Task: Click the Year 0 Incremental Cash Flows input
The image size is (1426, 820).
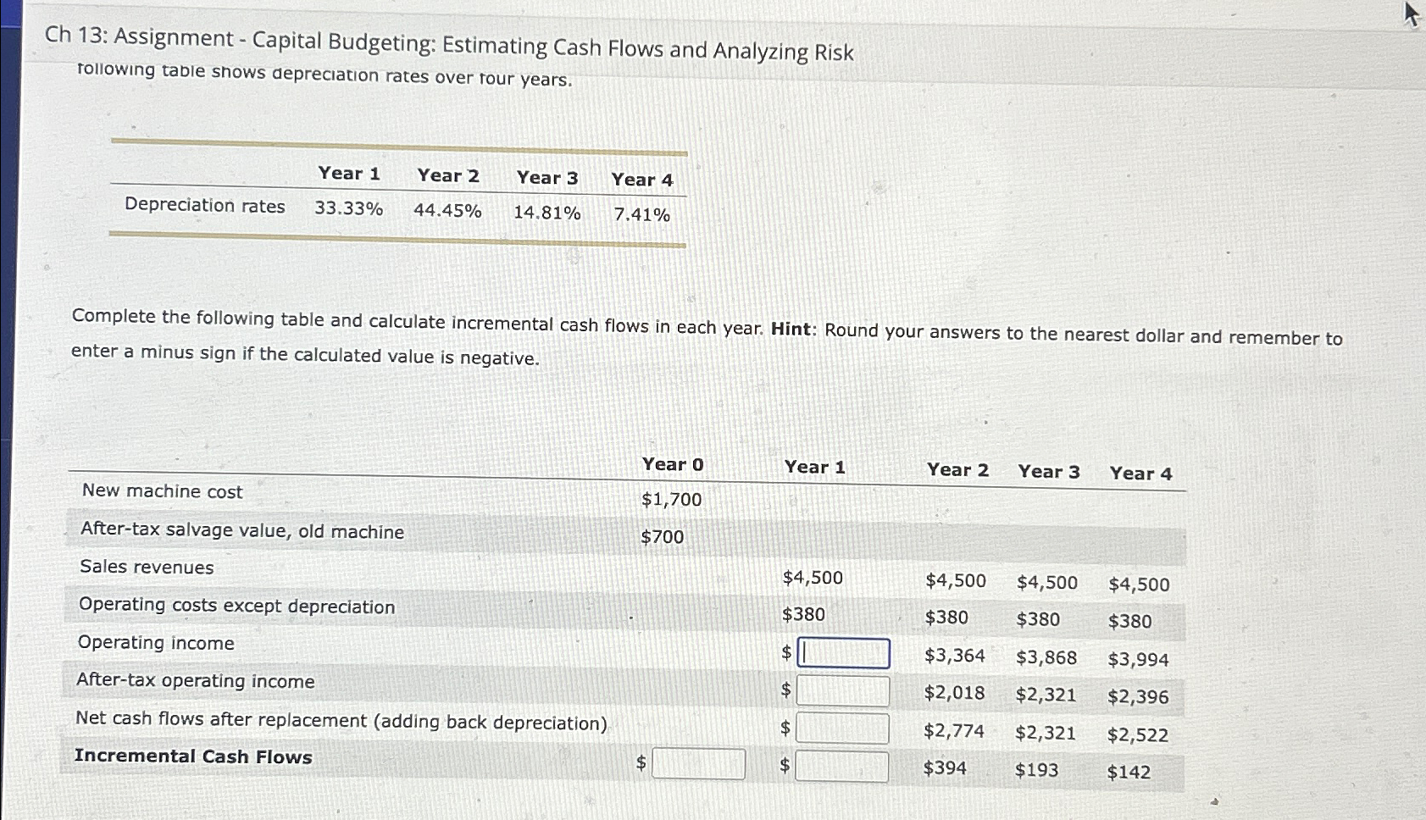Action: [x=698, y=763]
